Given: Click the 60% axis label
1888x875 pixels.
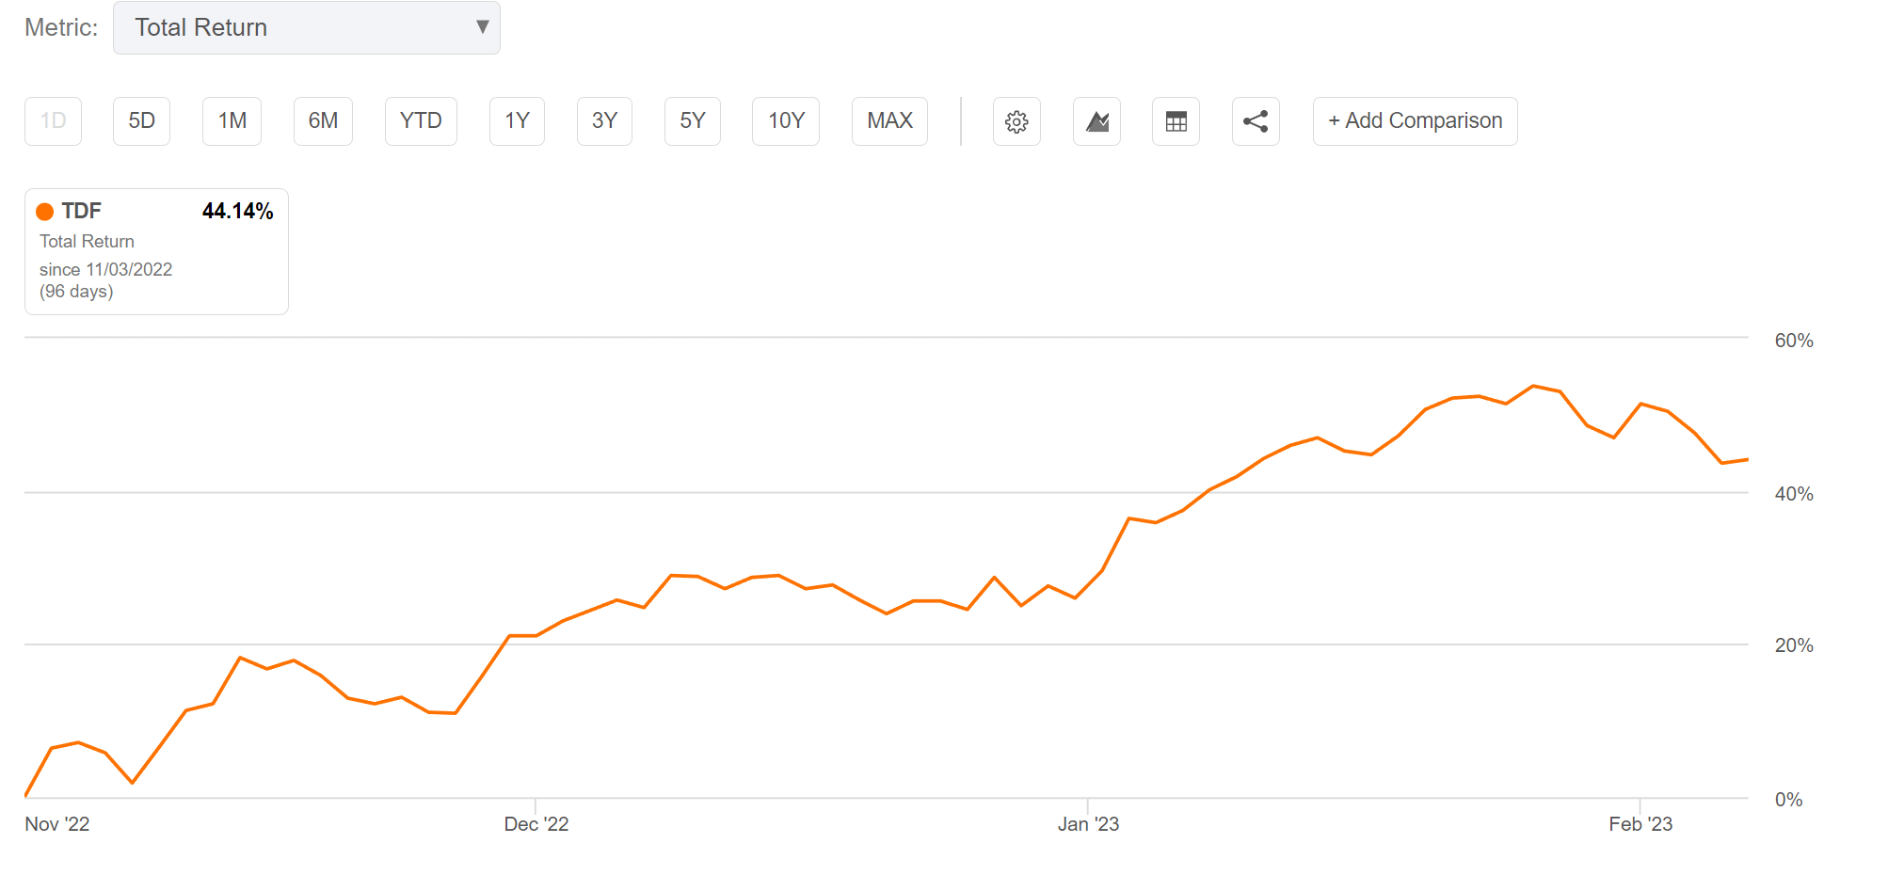Looking at the screenshot, I should click(x=1794, y=341).
